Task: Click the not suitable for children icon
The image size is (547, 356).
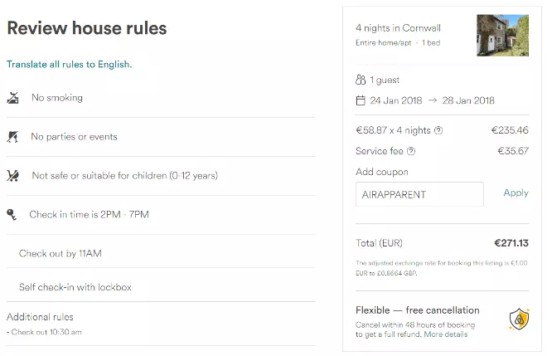Action: click(12, 176)
